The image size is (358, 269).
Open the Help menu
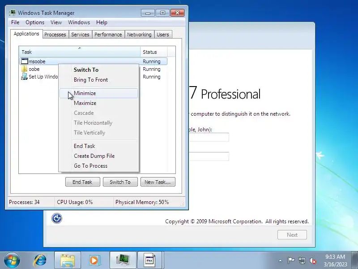pos(102,22)
